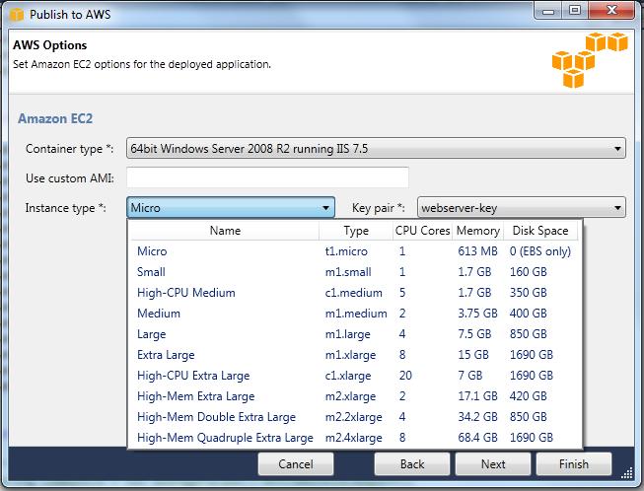This screenshot has width=644, height=491.
Task: Click the 160 GB disk space value
Action: 529,272
